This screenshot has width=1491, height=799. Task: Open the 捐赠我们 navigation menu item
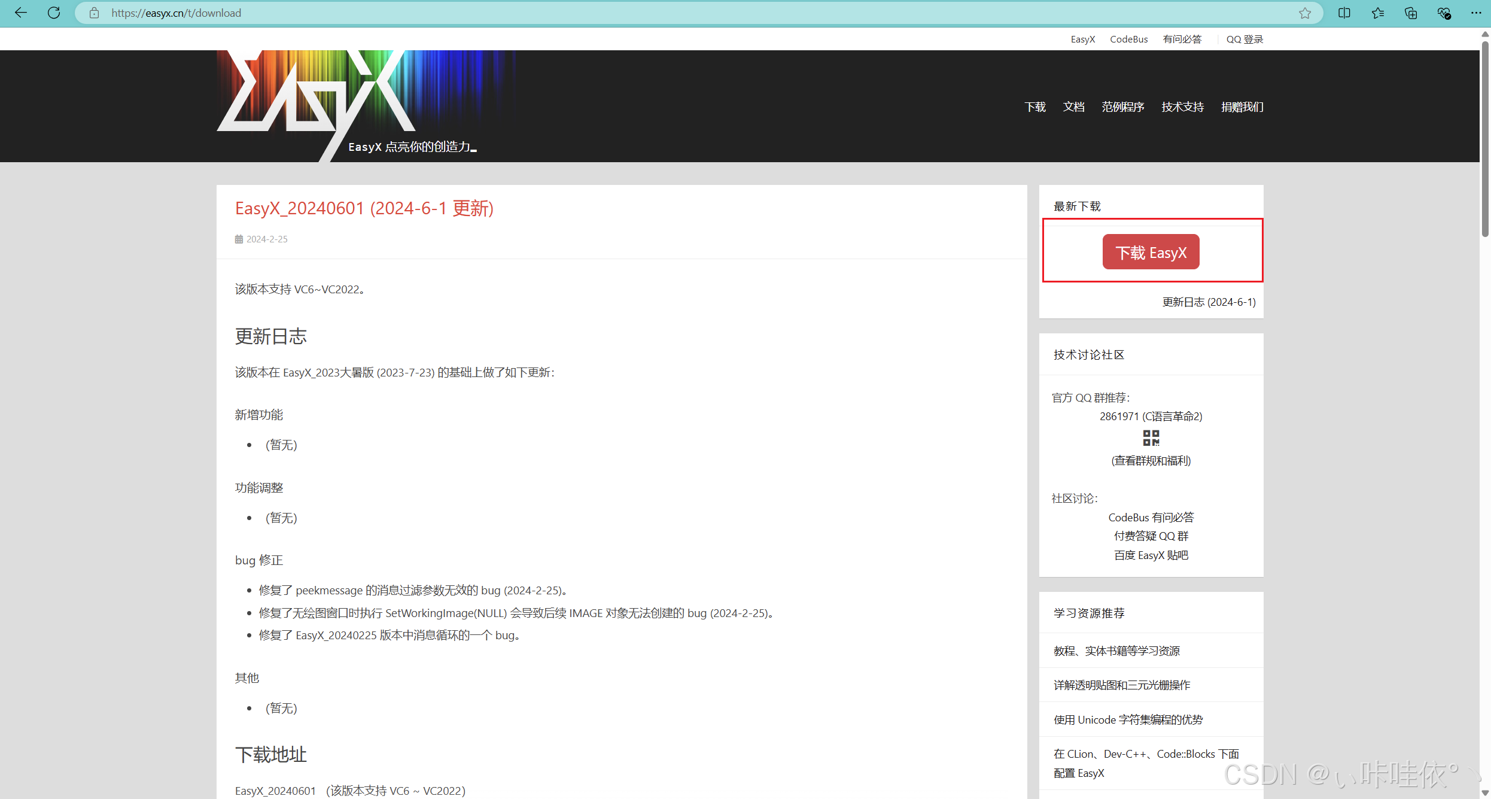pyautogui.click(x=1242, y=107)
